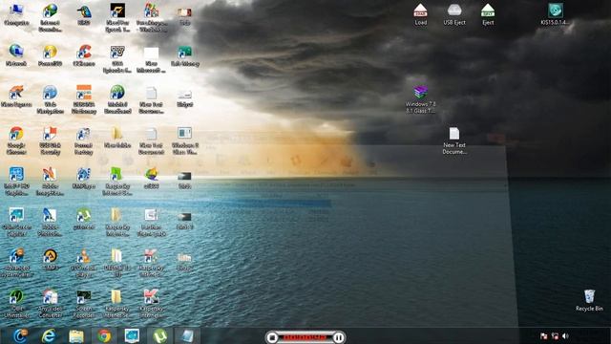611x344 pixels.
Task: Open Format Factory shortcut
Action: point(83,140)
